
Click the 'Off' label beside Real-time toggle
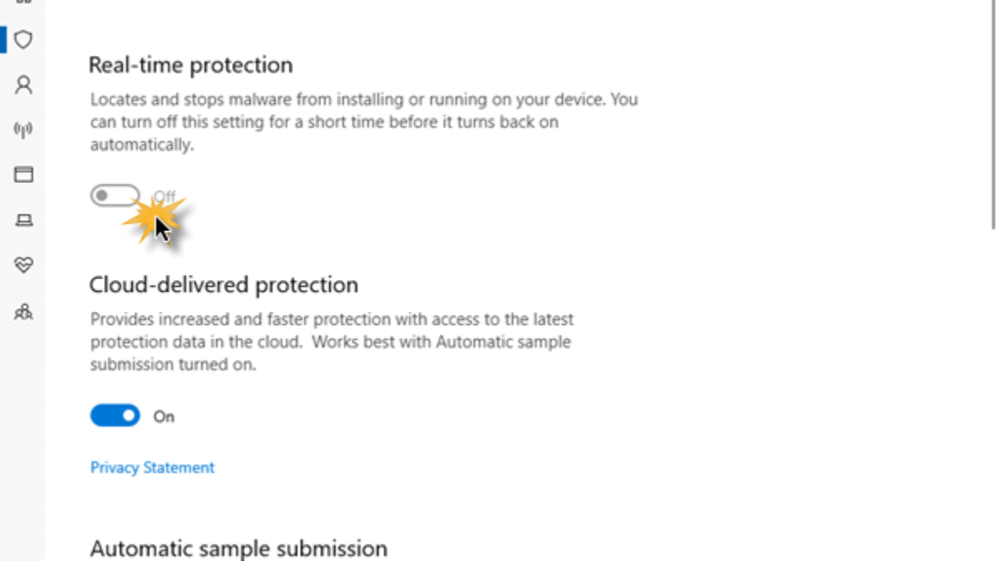(165, 197)
